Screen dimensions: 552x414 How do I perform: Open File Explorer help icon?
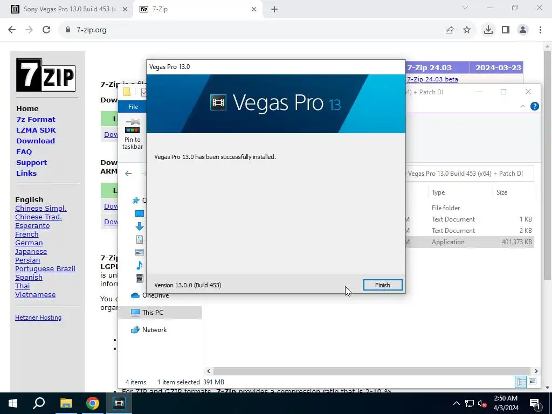point(534,106)
